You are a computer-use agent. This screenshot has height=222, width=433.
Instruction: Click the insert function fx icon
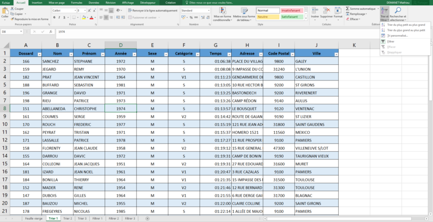[51, 32]
